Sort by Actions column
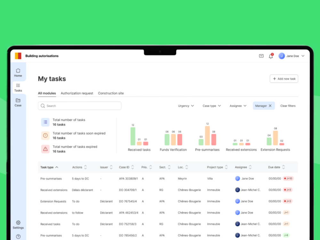Viewport: 320px width, 240px height. 79,167
